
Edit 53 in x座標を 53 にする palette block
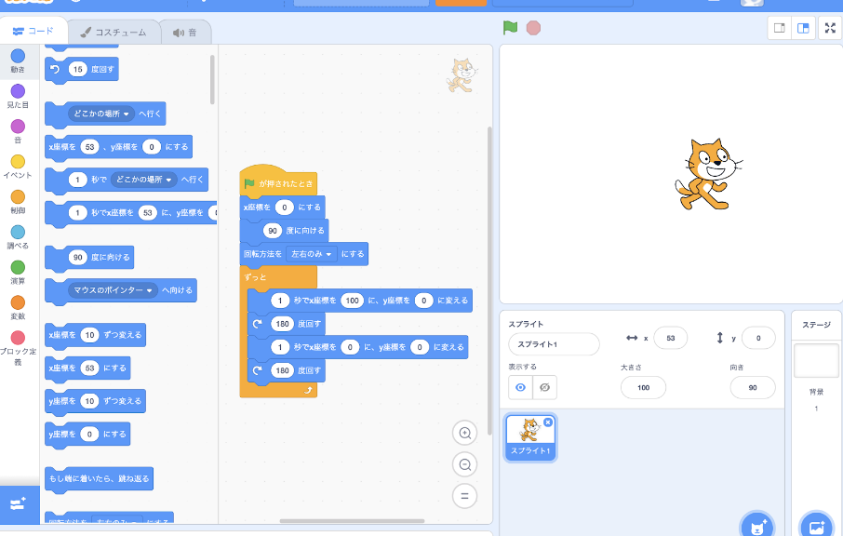click(x=89, y=368)
